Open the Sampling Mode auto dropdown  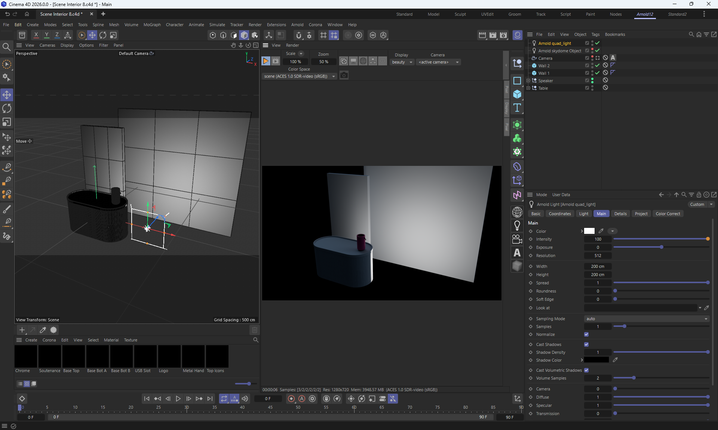pos(647,319)
